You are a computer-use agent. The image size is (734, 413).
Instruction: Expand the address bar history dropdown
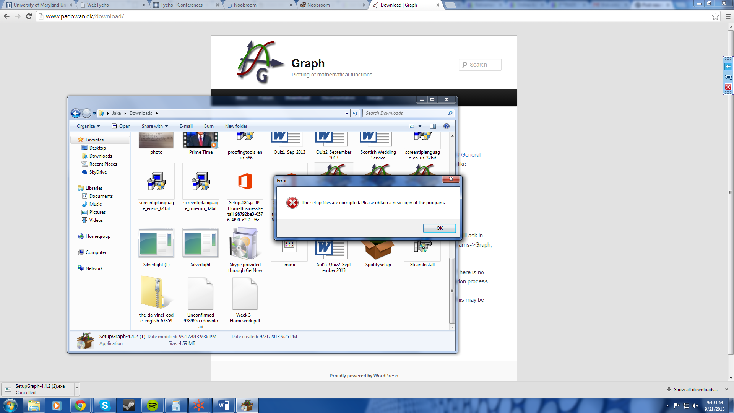346,113
